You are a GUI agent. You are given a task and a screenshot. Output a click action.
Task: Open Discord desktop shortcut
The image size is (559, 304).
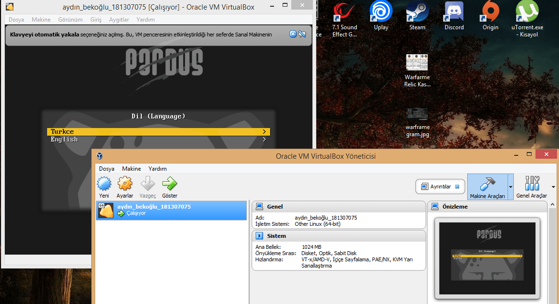(454, 16)
